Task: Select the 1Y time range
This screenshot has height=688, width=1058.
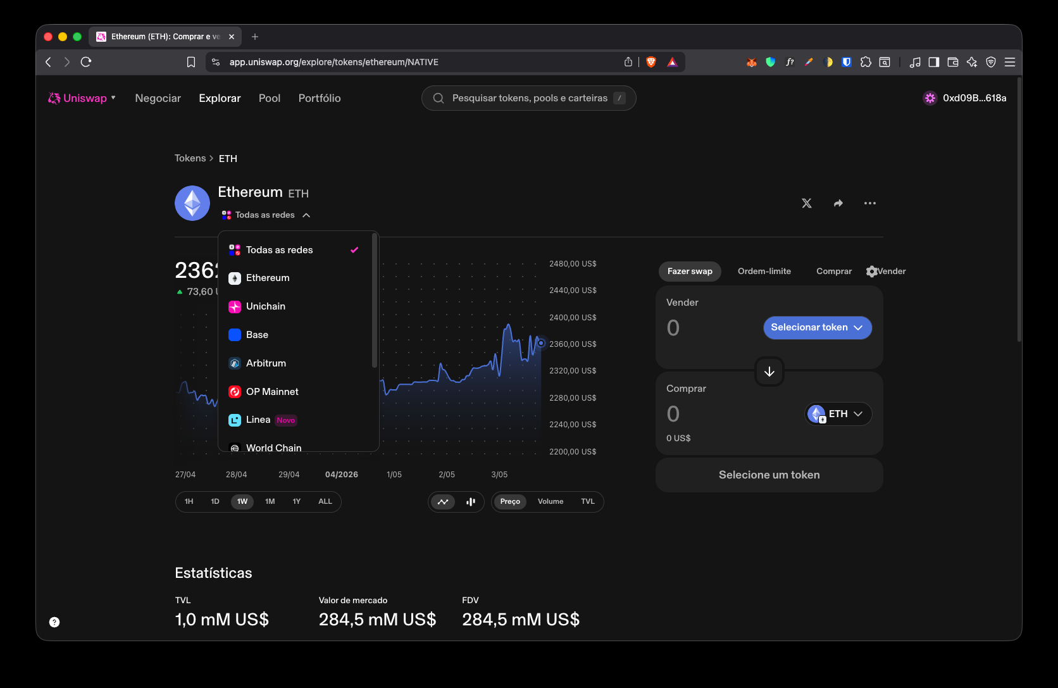Action: [x=297, y=502]
